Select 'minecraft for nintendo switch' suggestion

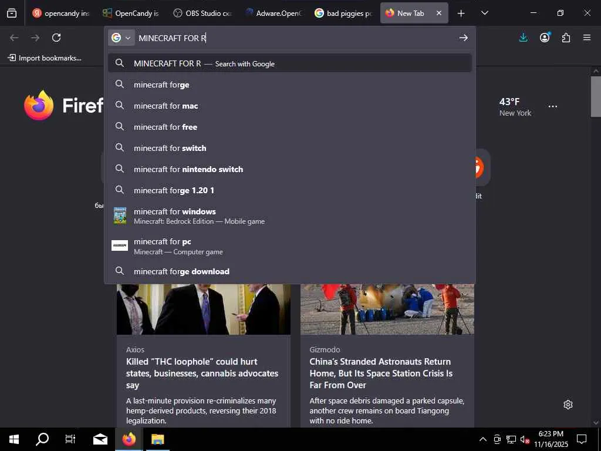tap(290, 169)
